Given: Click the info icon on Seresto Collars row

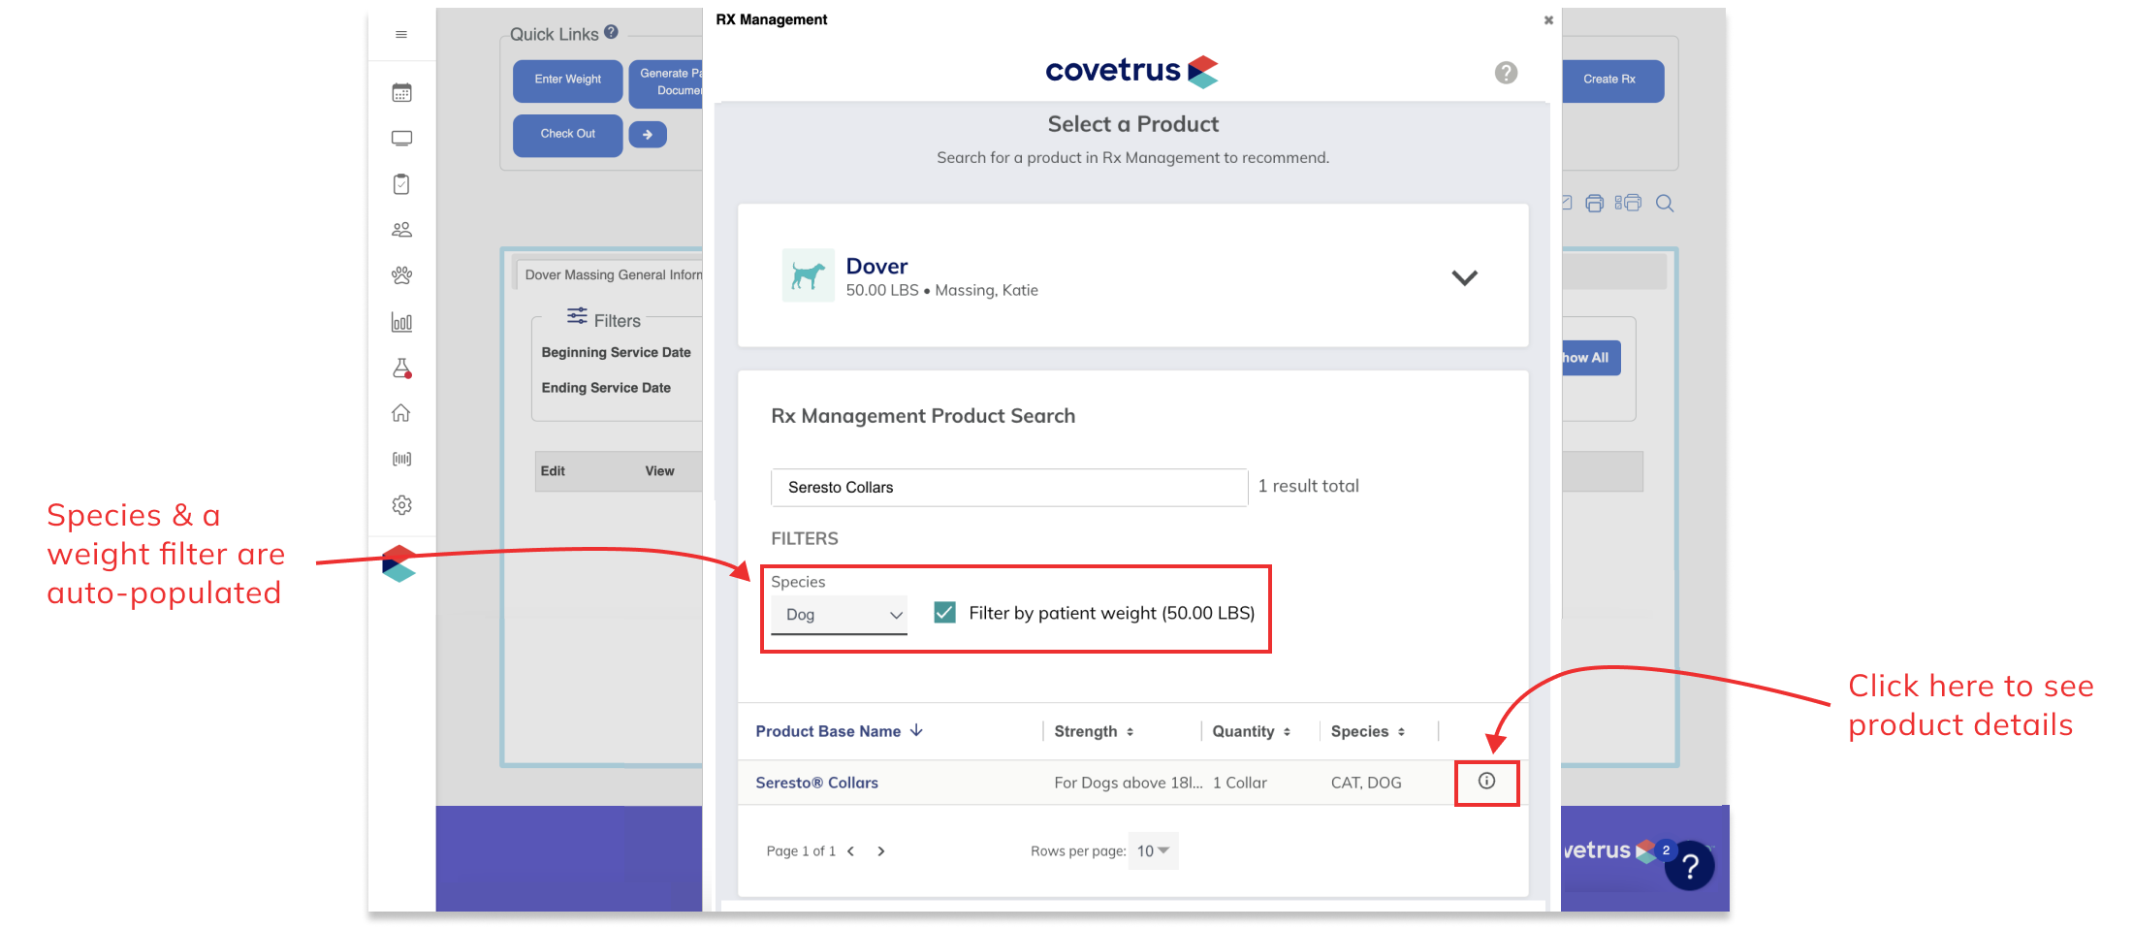Looking at the screenshot, I should click(x=1486, y=782).
